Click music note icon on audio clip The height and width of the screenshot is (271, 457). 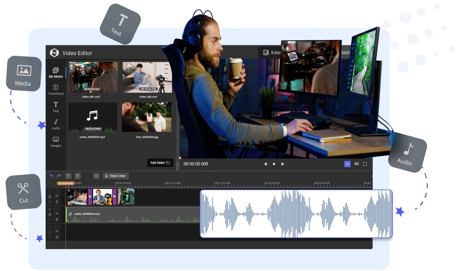click(x=70, y=214)
